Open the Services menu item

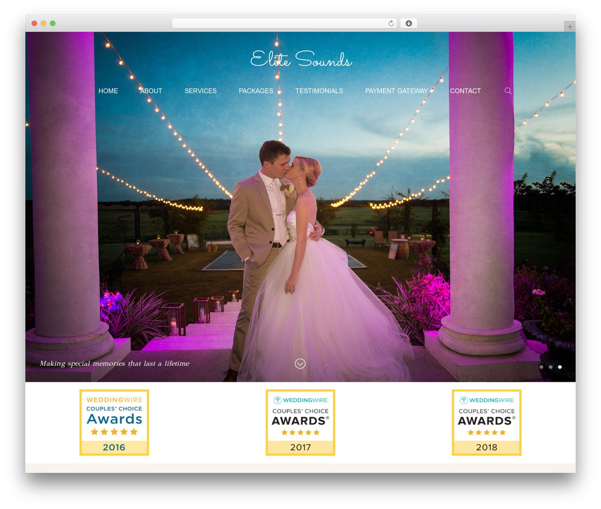pos(200,91)
